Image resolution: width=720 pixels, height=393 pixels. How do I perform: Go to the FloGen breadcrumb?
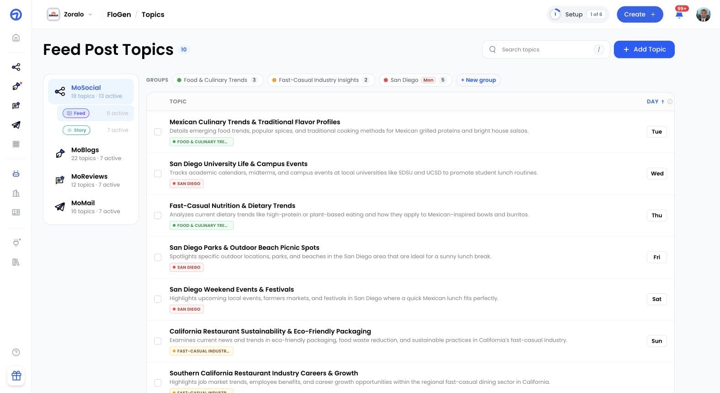click(x=119, y=14)
